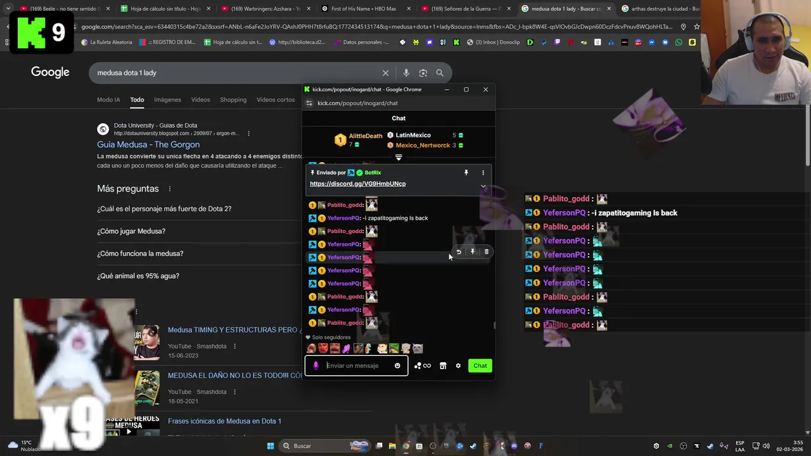Screen dimensions: 811x456
Task: Expand ¿Qué animal es 95% agua? question
Action: 138,276
